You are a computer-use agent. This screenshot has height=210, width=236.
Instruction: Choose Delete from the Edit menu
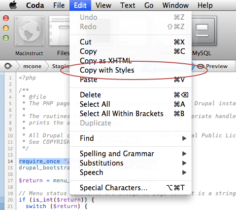tap(131, 95)
